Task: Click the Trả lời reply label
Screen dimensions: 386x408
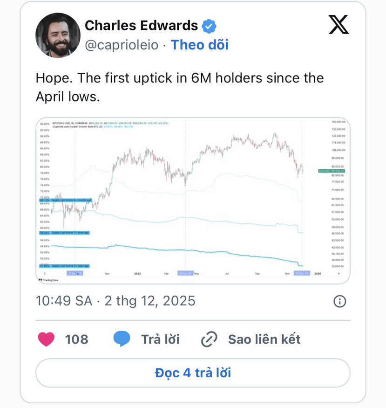Action: click(160, 339)
